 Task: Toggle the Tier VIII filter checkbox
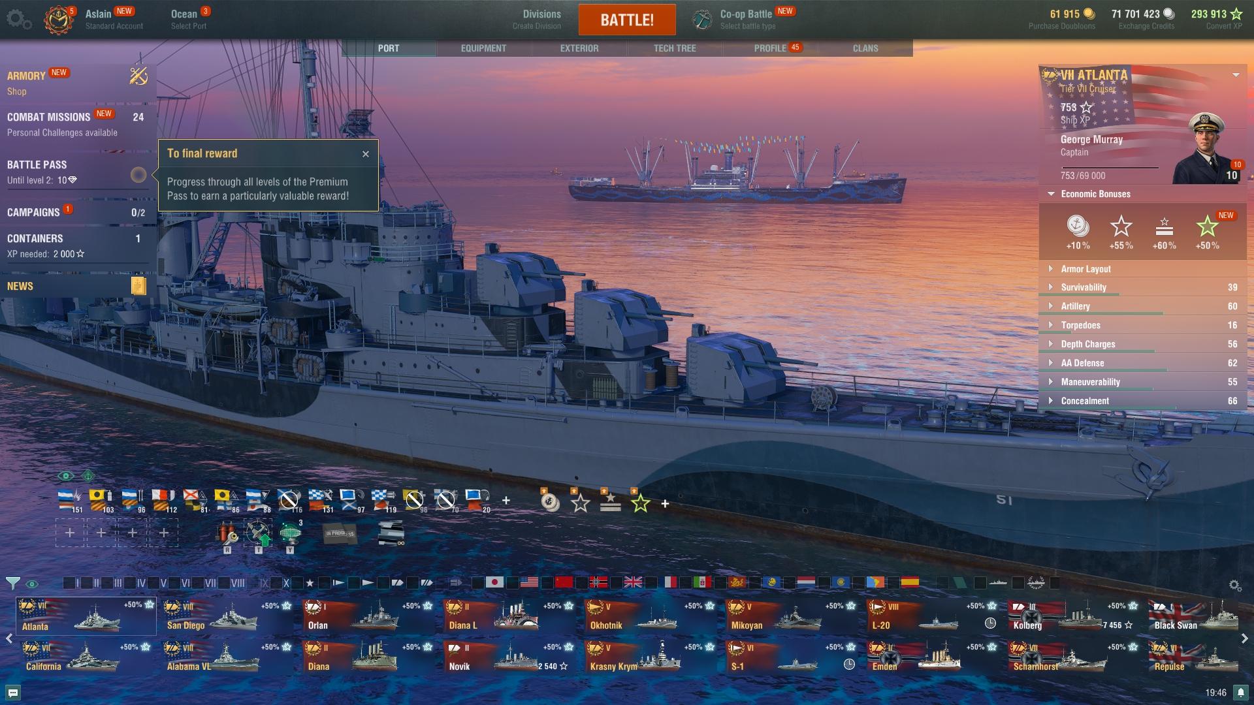pyautogui.click(x=225, y=583)
